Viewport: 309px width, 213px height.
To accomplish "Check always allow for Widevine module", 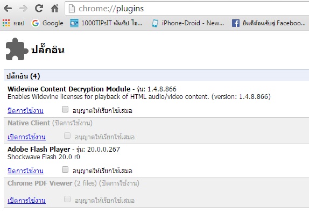I will [65, 109].
